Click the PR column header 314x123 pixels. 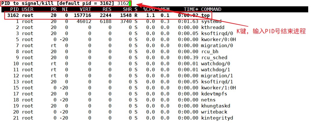(54, 9)
